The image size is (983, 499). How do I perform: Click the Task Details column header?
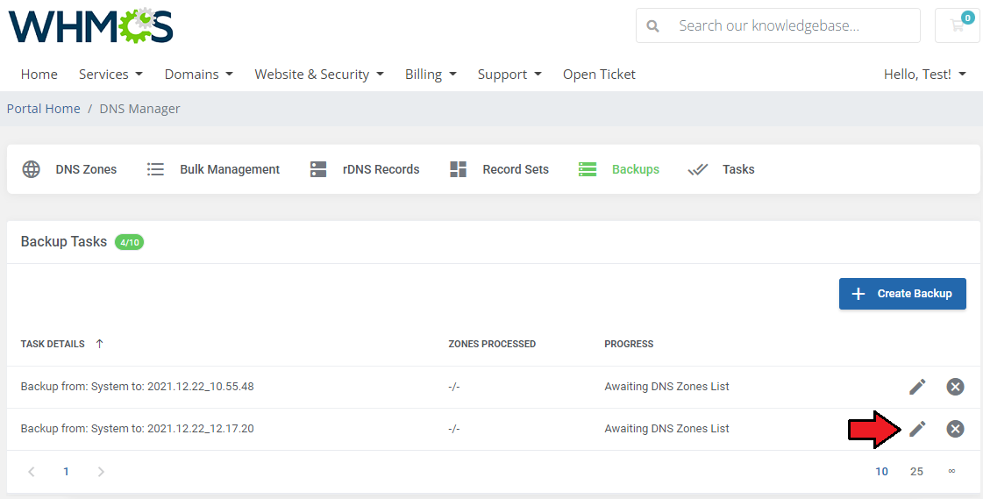53,344
